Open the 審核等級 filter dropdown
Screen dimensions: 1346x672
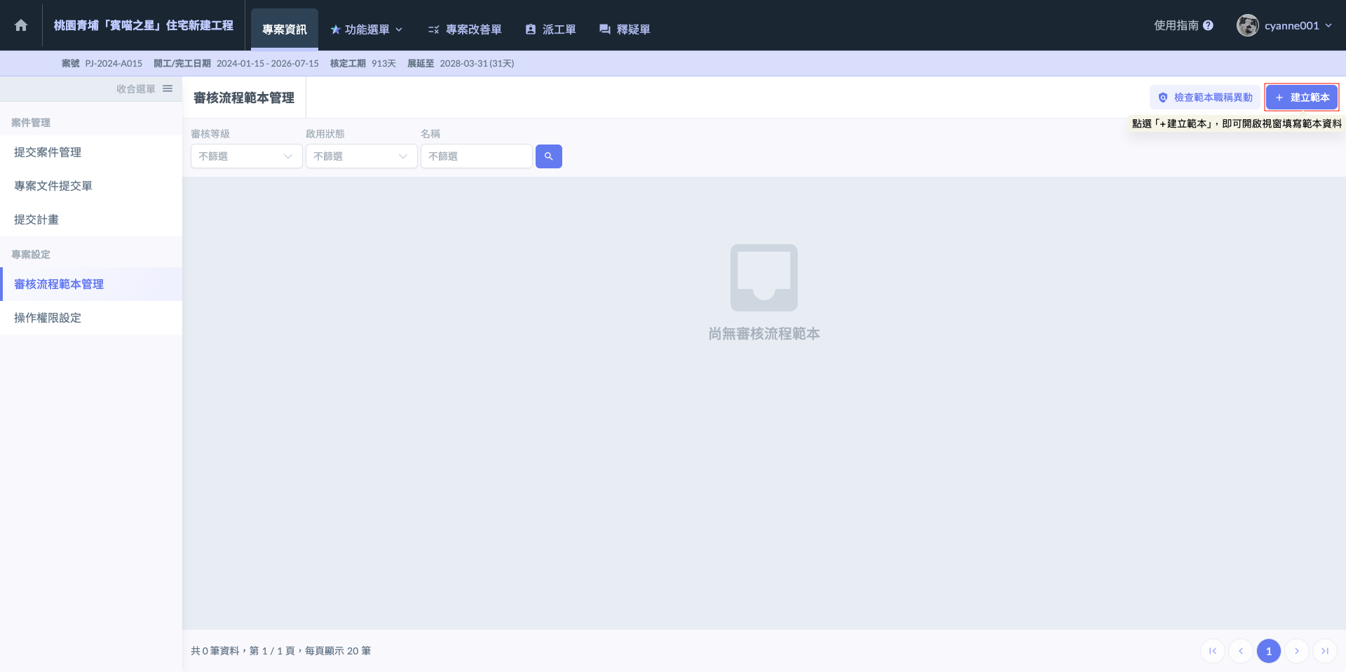click(247, 156)
